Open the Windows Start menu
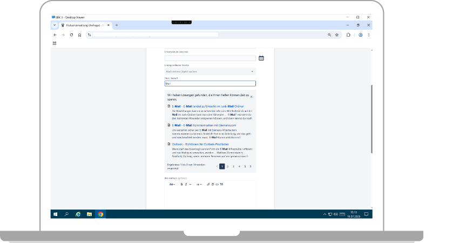This screenshot has width=459, height=243. pyautogui.click(x=55, y=214)
